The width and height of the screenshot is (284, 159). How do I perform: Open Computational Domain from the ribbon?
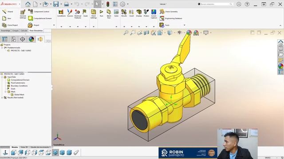[x=40, y=18]
